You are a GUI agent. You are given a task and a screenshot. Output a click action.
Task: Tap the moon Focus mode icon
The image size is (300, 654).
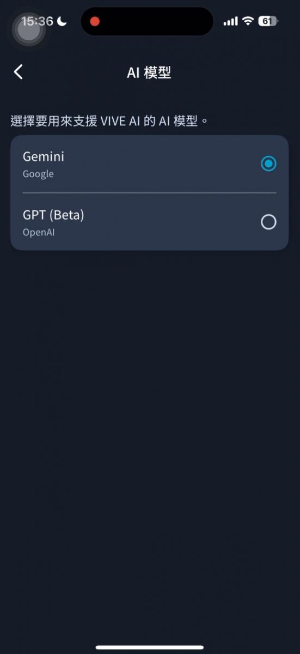pyautogui.click(x=62, y=22)
